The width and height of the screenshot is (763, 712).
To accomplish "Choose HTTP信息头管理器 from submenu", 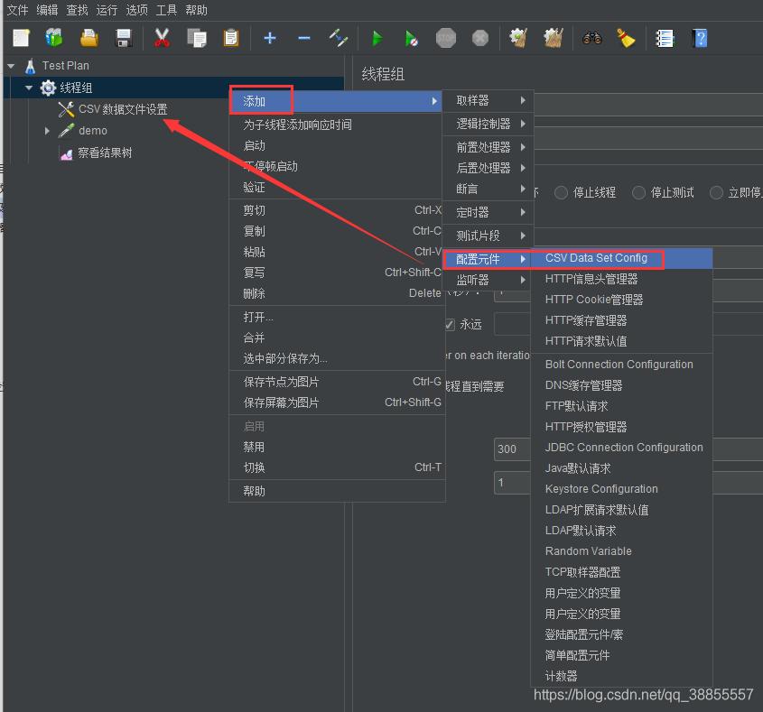I will (621, 279).
